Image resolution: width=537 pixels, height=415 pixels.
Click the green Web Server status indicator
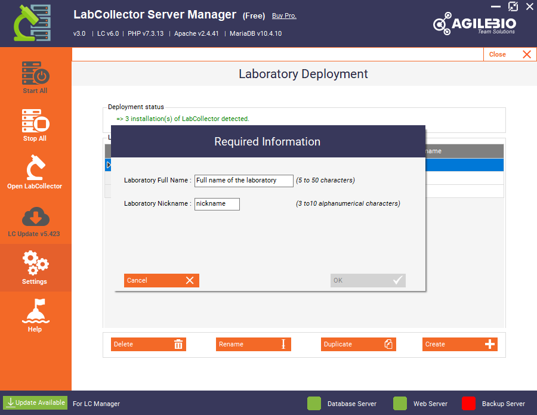[400, 403]
